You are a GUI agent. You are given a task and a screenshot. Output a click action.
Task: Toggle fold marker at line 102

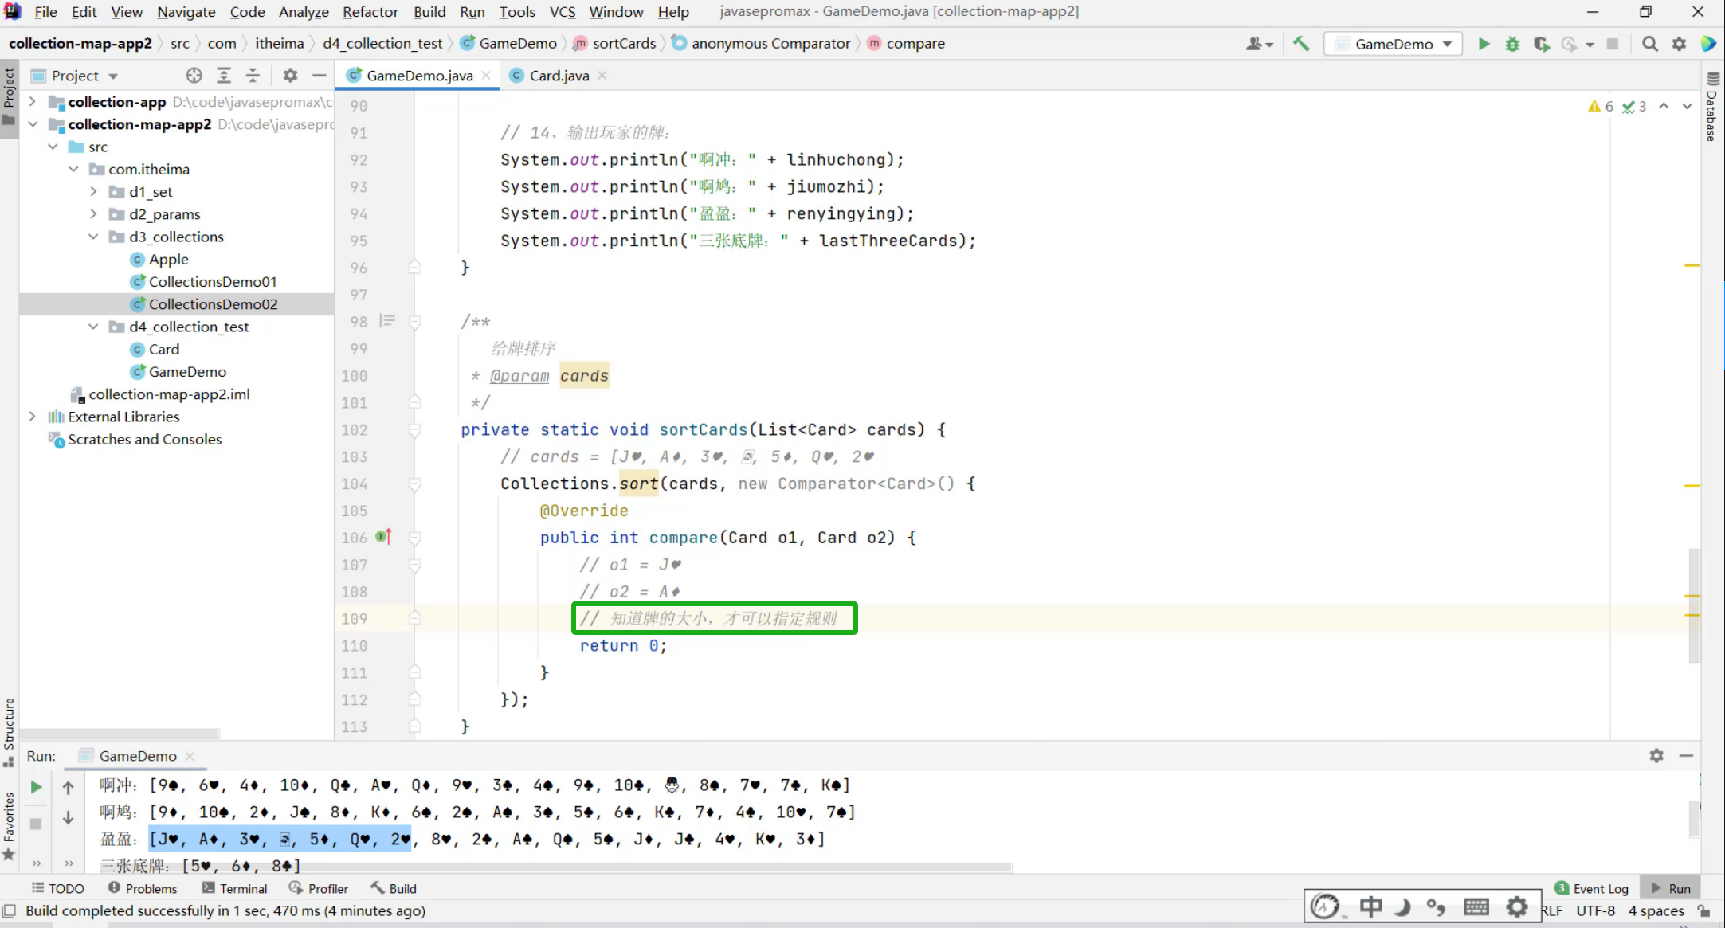414,430
